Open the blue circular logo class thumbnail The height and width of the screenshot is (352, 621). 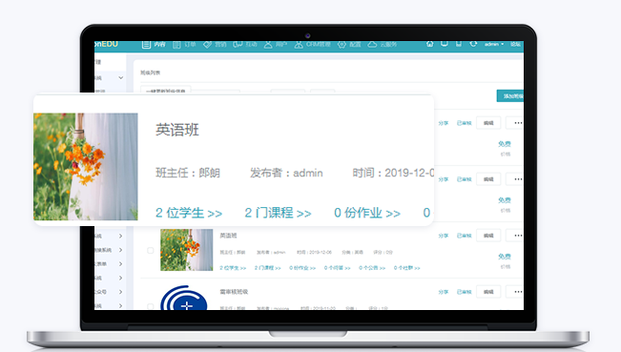184,298
